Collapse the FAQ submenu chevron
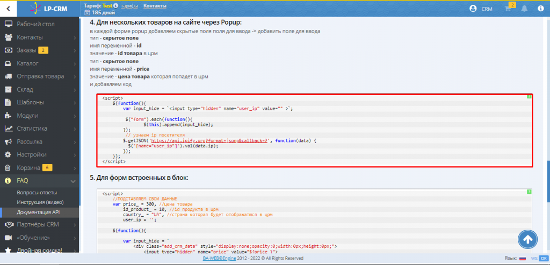The image size is (550, 265). click(73, 181)
